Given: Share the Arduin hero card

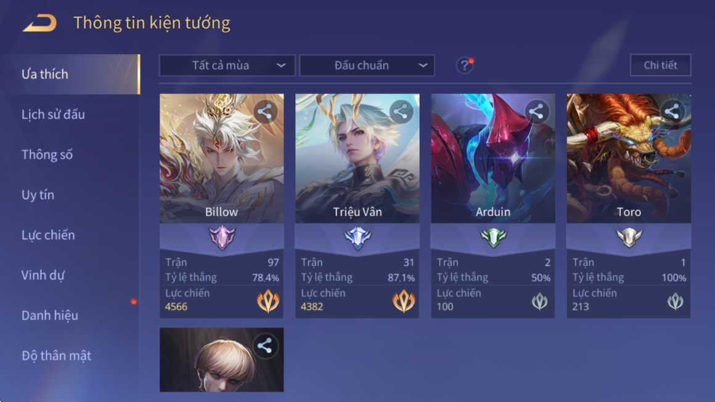Looking at the screenshot, I should click(536, 111).
